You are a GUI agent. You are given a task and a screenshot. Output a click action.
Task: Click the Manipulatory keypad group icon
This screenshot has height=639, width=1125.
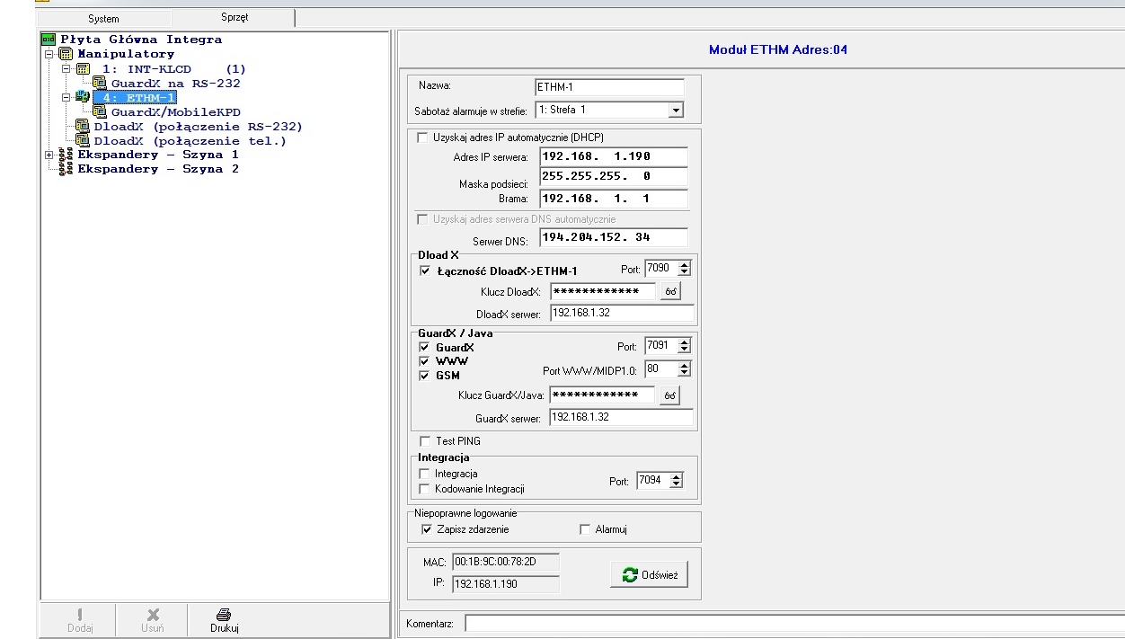pyautogui.click(x=66, y=54)
